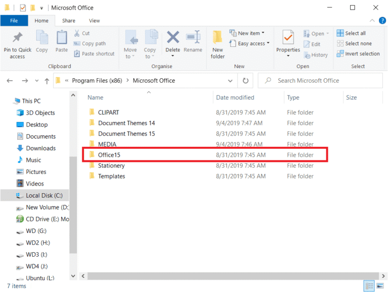Click the Pin to Quick access icon
388x292 pixels.
[18, 37]
